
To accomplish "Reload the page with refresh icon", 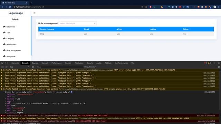I will pyautogui.click(x=10, y=7).
